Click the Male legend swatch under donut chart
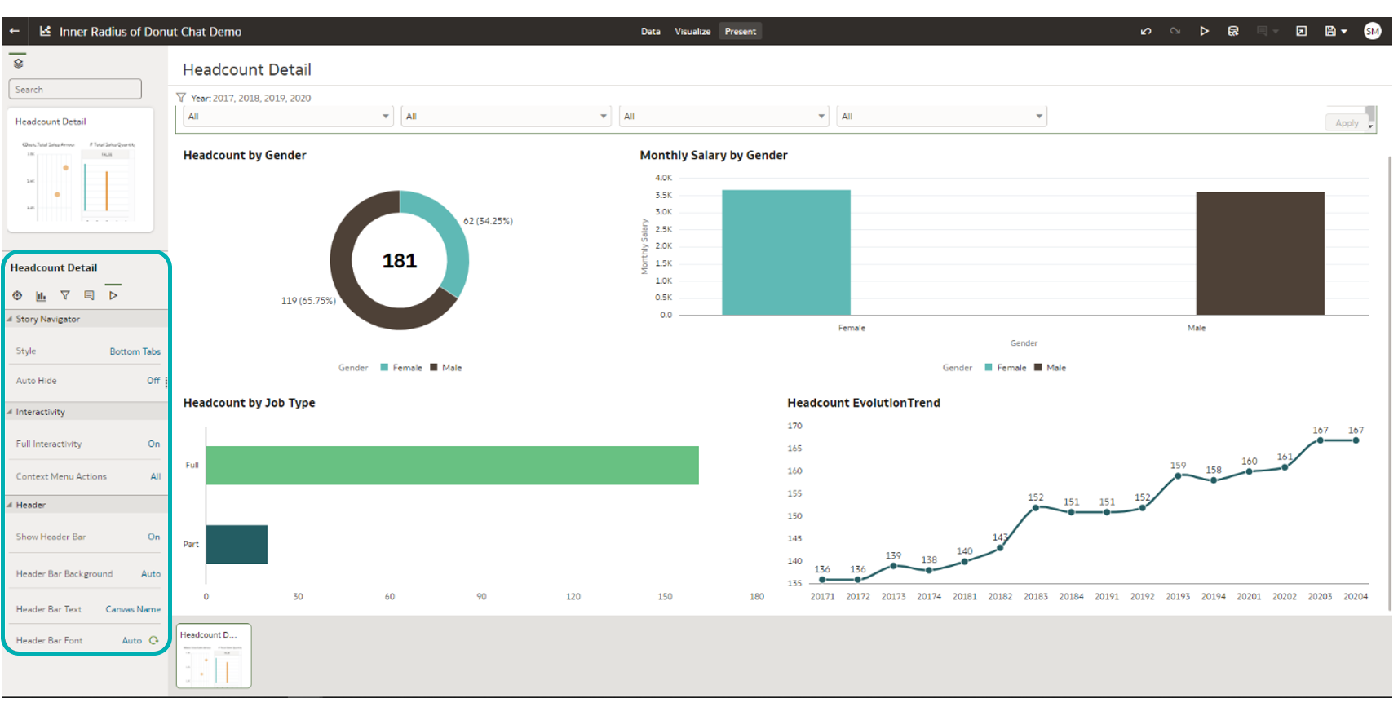The image size is (1398, 716). tap(434, 368)
